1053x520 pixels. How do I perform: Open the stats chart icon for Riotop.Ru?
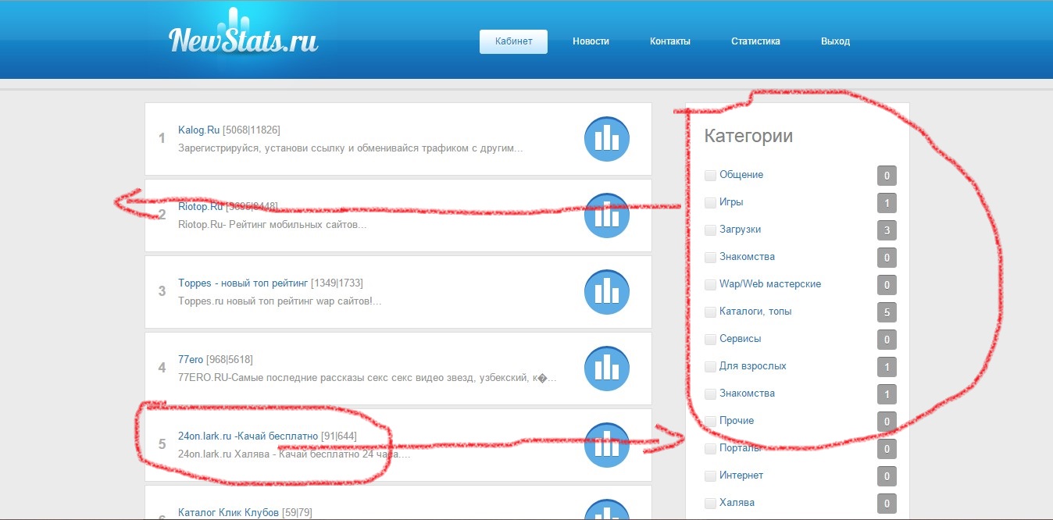(x=606, y=215)
